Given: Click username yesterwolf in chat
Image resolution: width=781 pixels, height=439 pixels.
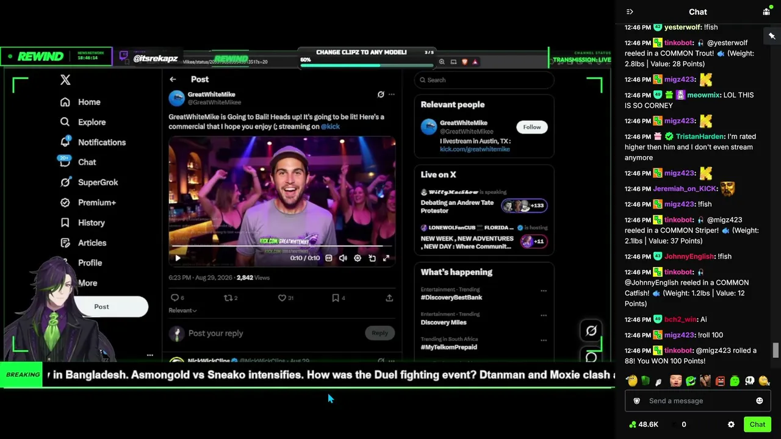Looking at the screenshot, I should [x=682, y=27].
